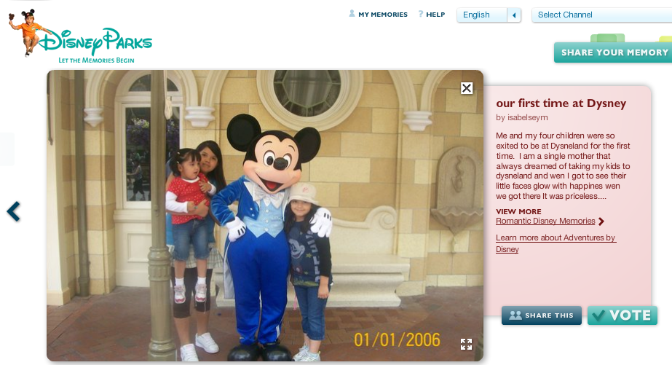Image resolution: width=672 pixels, height=365 pixels.
Task: Click the memory description paragraph
Action: pos(563,166)
